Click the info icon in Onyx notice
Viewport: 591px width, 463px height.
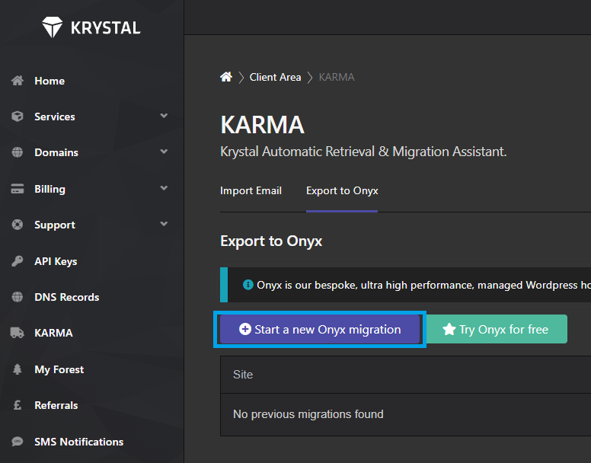[x=248, y=285]
